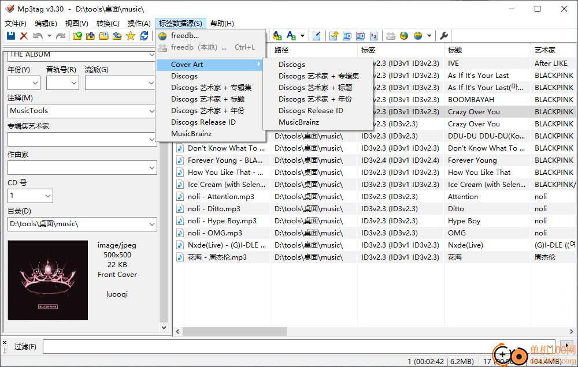Open Options with the wrench icon
This screenshot has height=367, width=578.
[444, 36]
